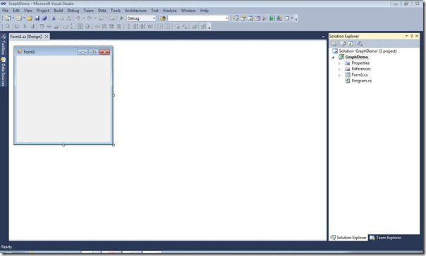Click the Add New Item icon
Image resolution: width=426 pixels, height=256 pixels.
pyautogui.click(x=18, y=18)
